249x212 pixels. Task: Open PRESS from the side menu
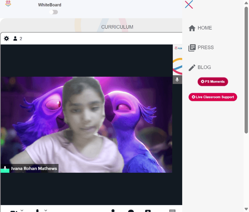(x=201, y=47)
